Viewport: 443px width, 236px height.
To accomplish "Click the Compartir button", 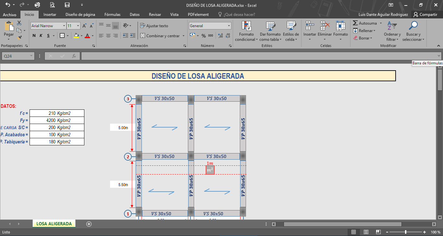I will point(425,14).
